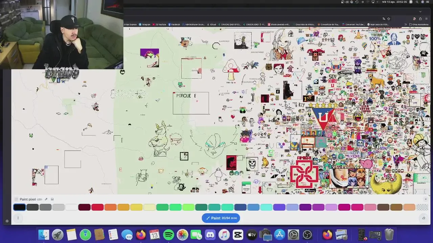Open the Stripe Express bookmark

coord(130,24)
